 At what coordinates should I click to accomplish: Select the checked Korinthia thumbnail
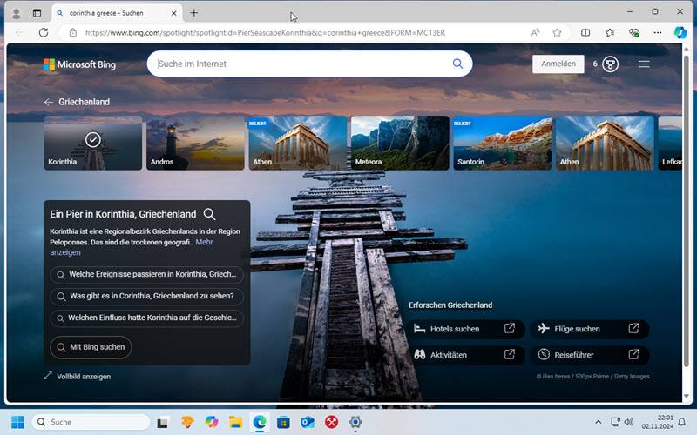tap(93, 143)
